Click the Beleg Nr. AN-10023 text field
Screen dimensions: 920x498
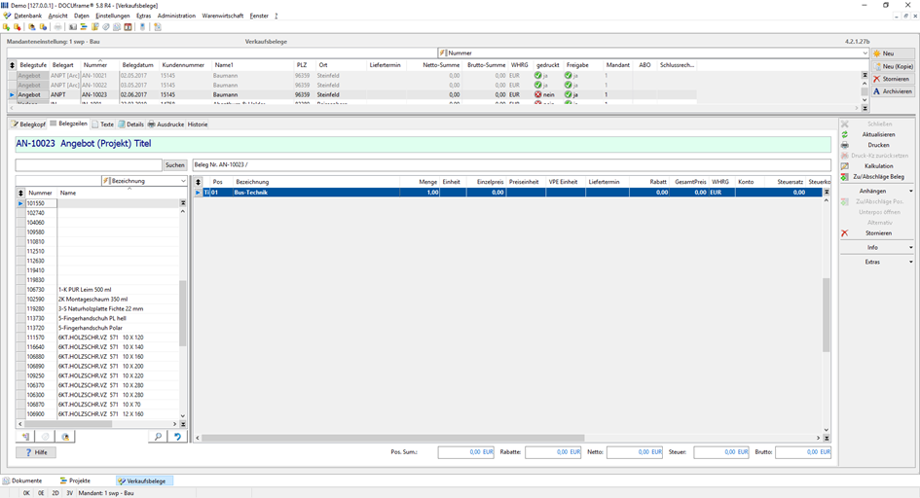(512, 165)
